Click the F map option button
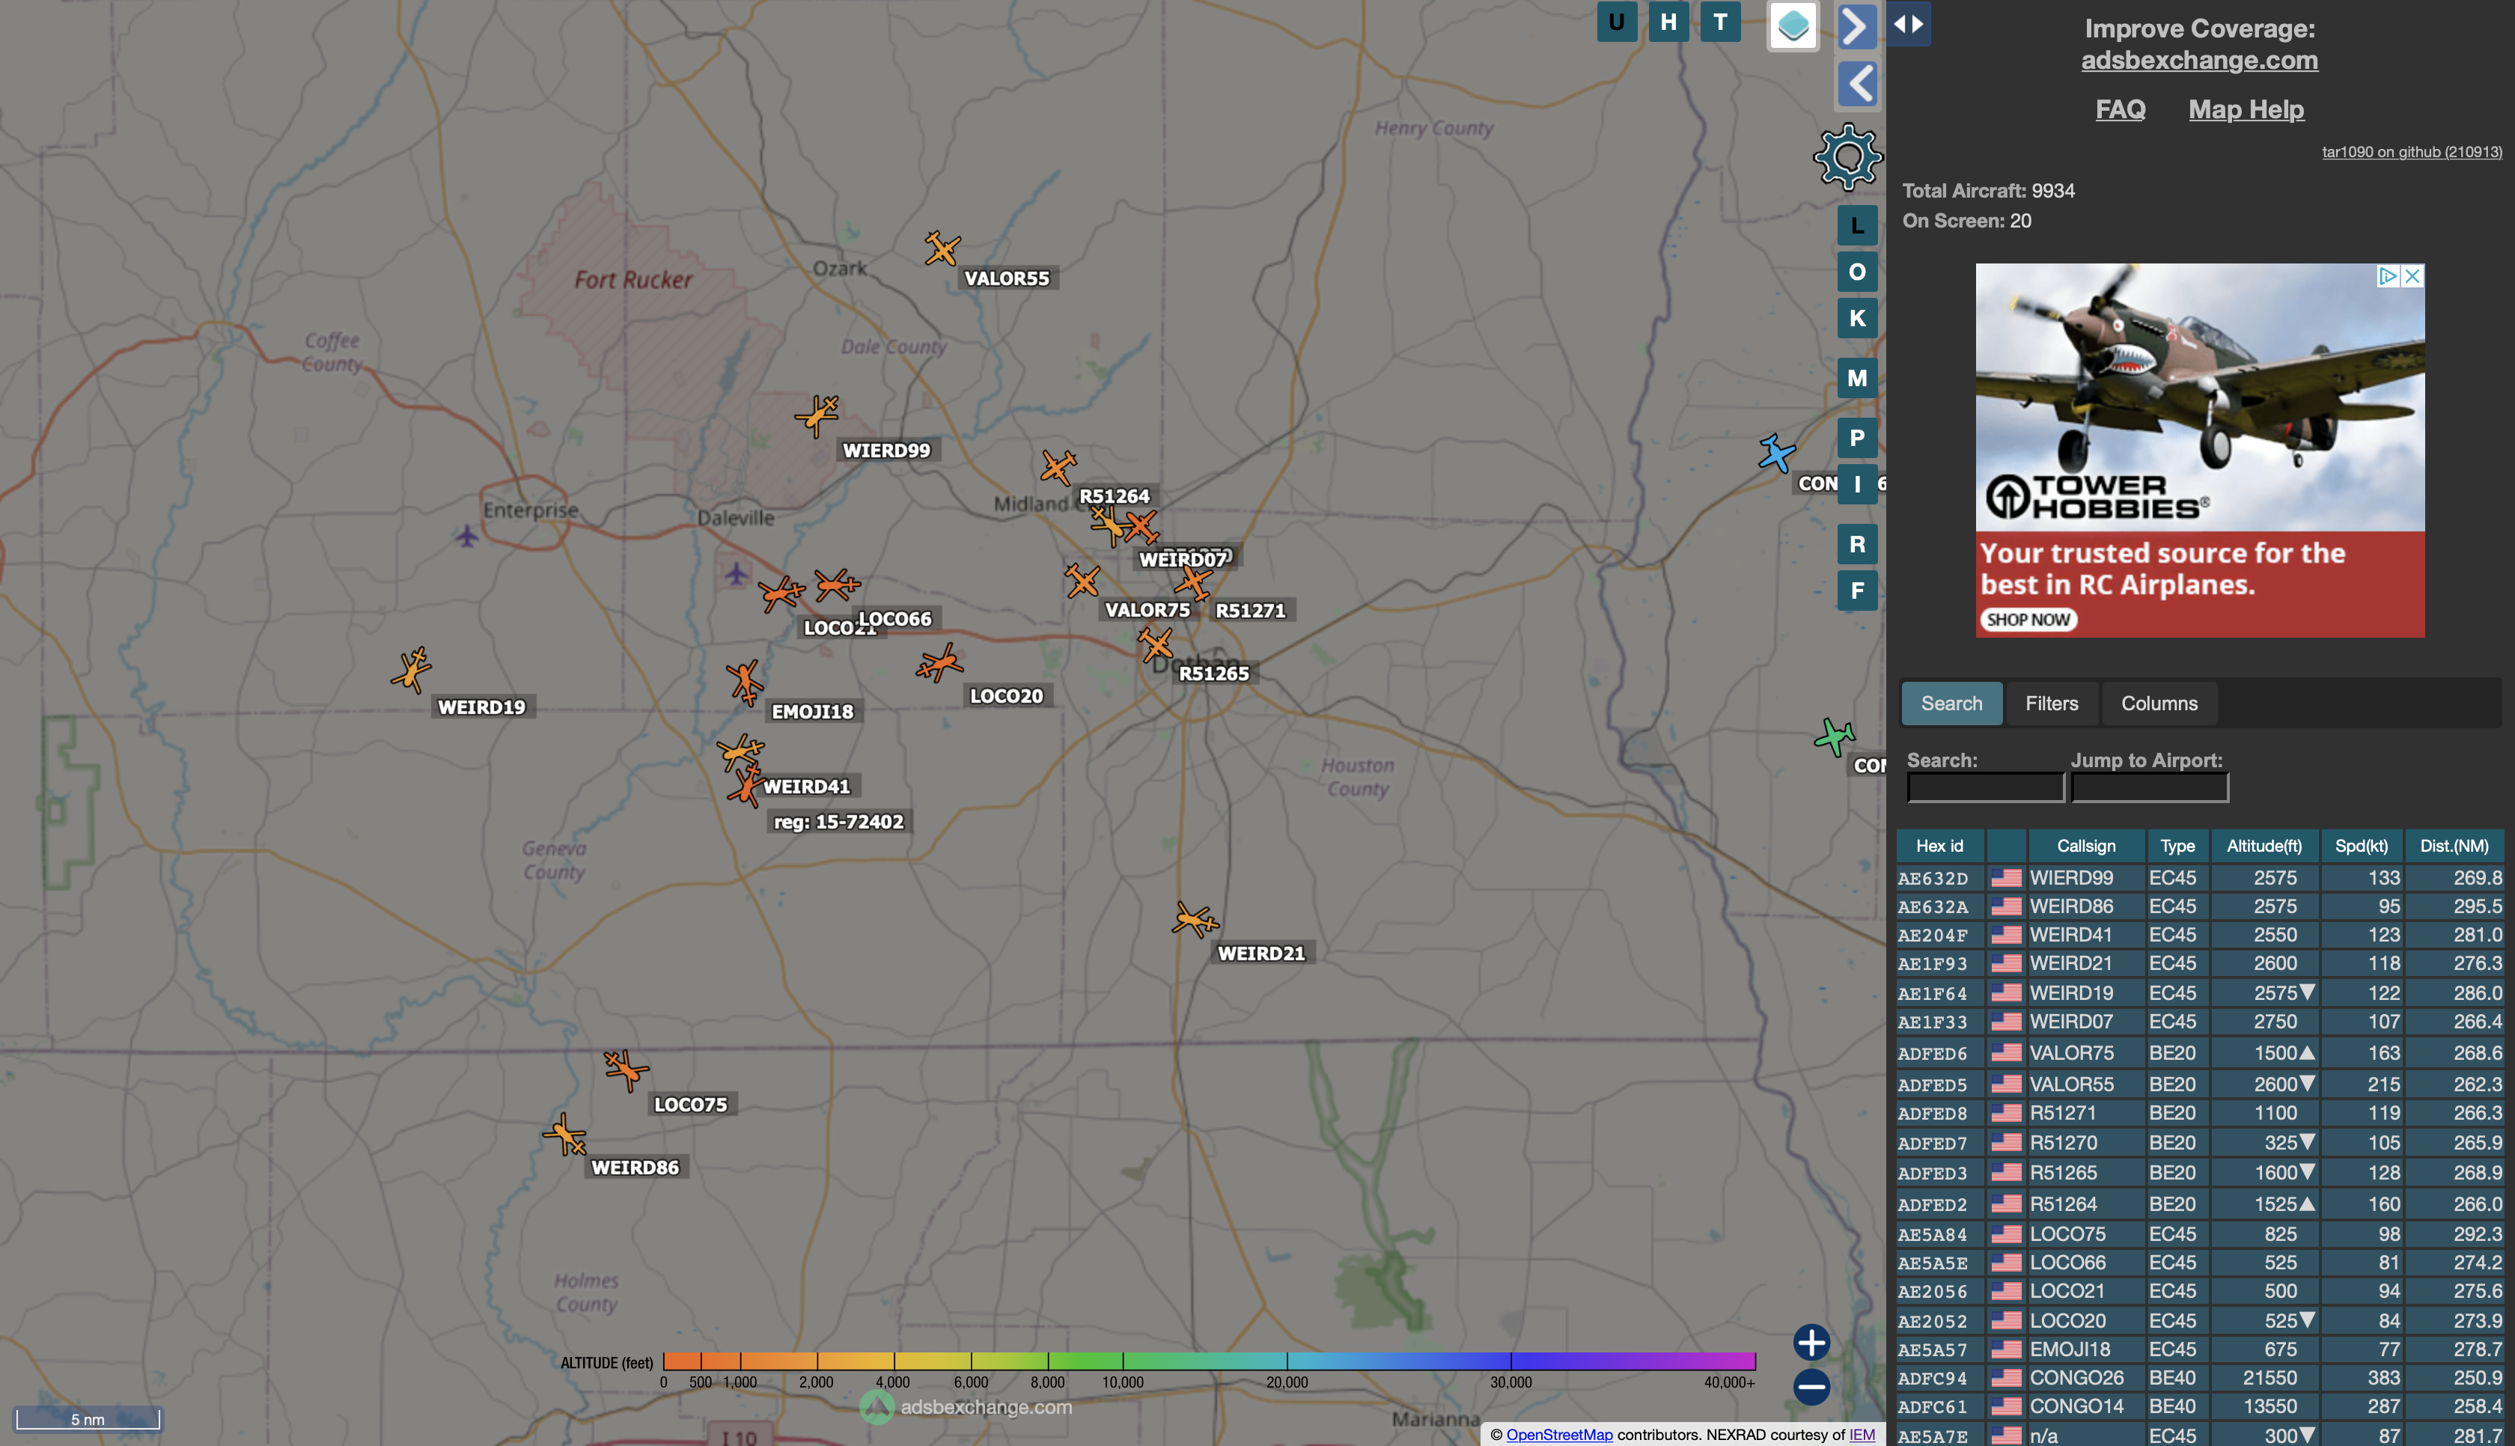Image resolution: width=2515 pixels, height=1446 pixels. pyautogui.click(x=1857, y=591)
